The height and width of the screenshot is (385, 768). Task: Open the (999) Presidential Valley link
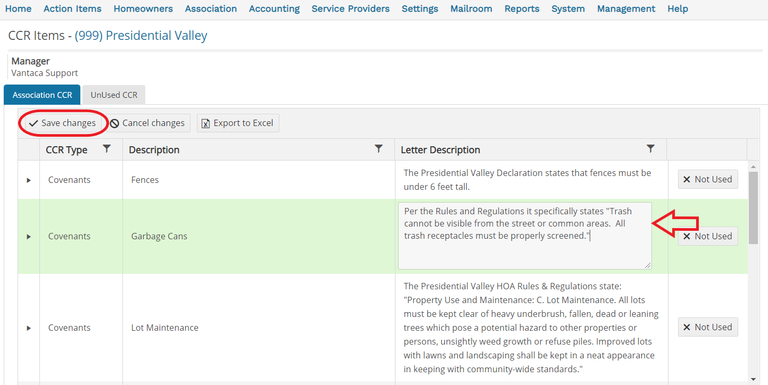tap(141, 36)
